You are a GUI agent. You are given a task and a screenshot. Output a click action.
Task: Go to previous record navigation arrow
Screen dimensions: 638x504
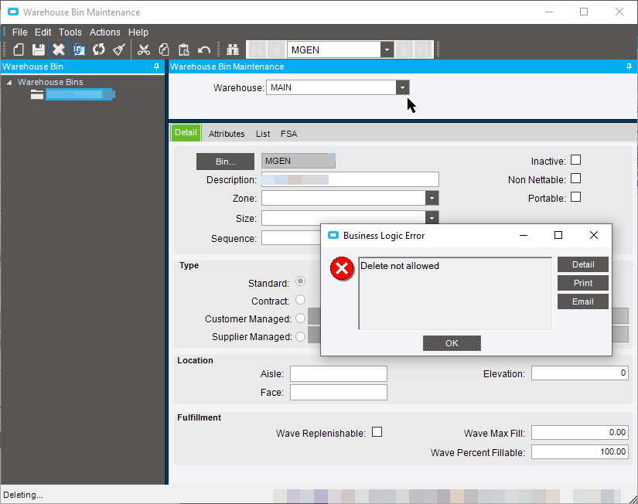pyautogui.click(x=275, y=49)
